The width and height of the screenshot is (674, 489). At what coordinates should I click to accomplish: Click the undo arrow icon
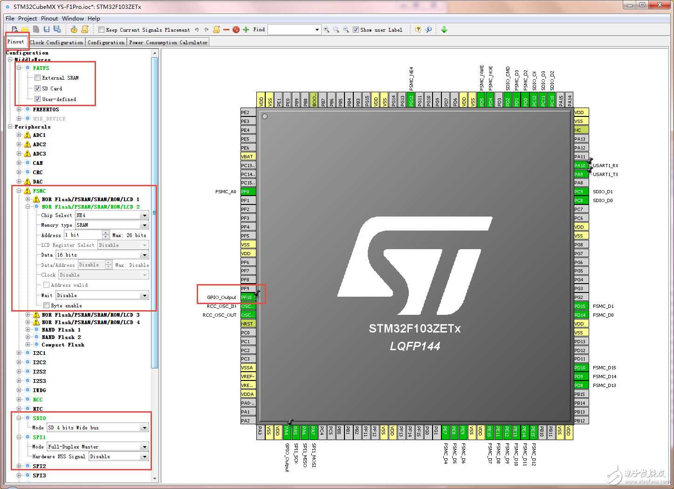197,30
